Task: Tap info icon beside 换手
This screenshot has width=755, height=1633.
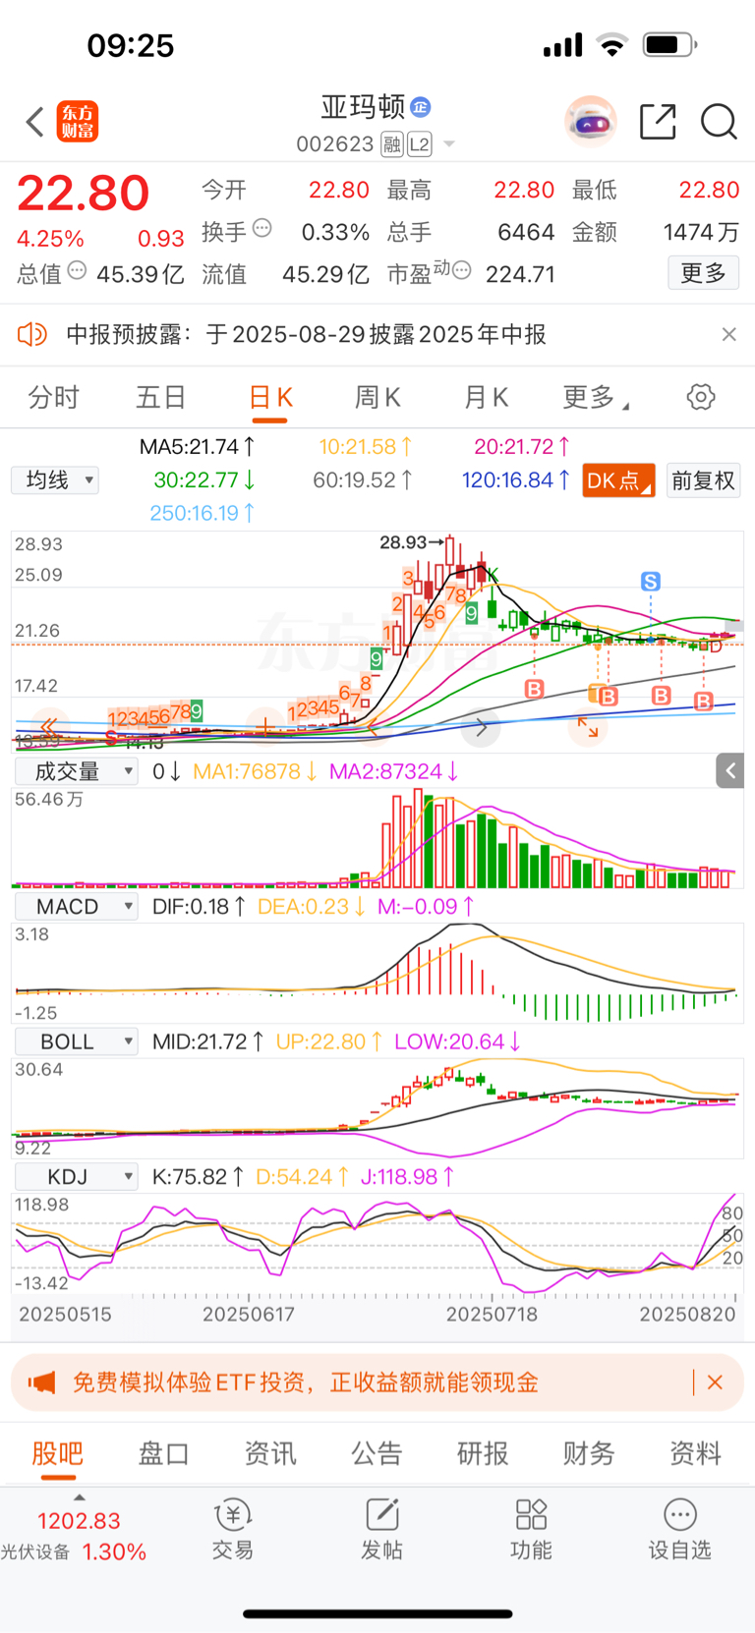Action: [x=262, y=228]
